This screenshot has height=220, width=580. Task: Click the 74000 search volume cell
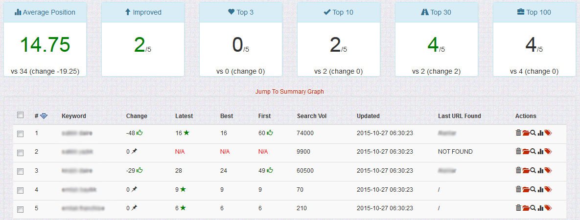[x=305, y=133]
